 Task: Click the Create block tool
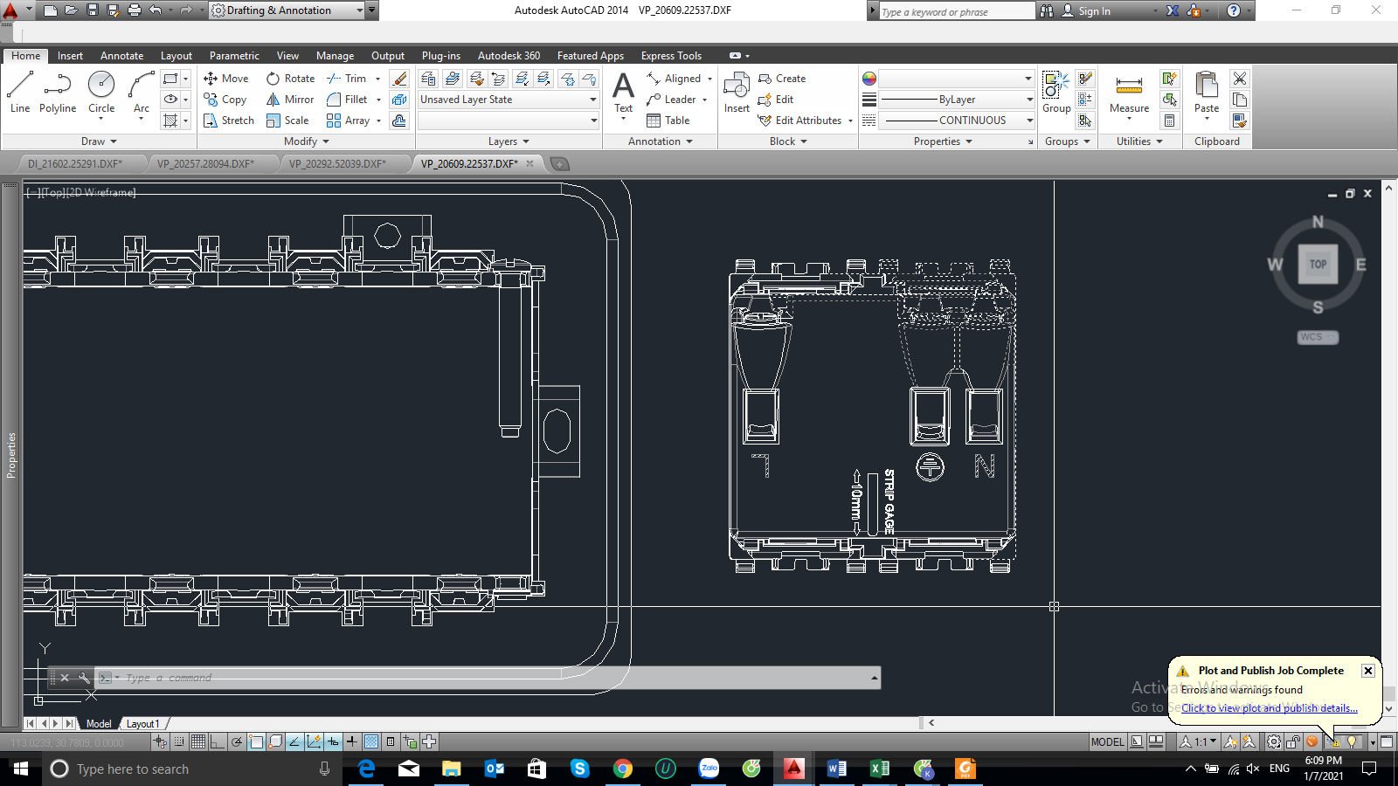click(782, 79)
